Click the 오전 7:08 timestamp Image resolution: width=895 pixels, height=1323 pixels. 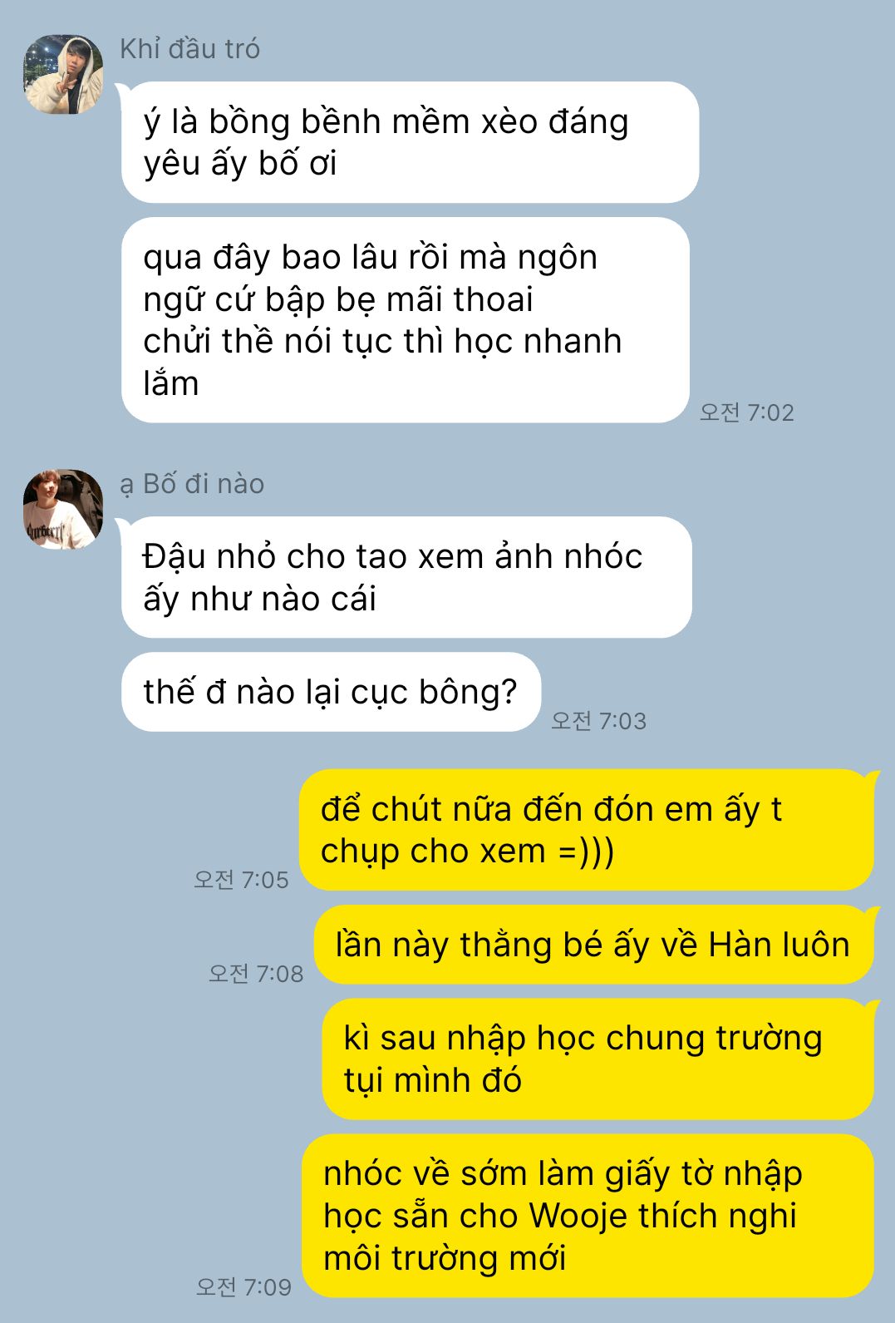pos(256,974)
